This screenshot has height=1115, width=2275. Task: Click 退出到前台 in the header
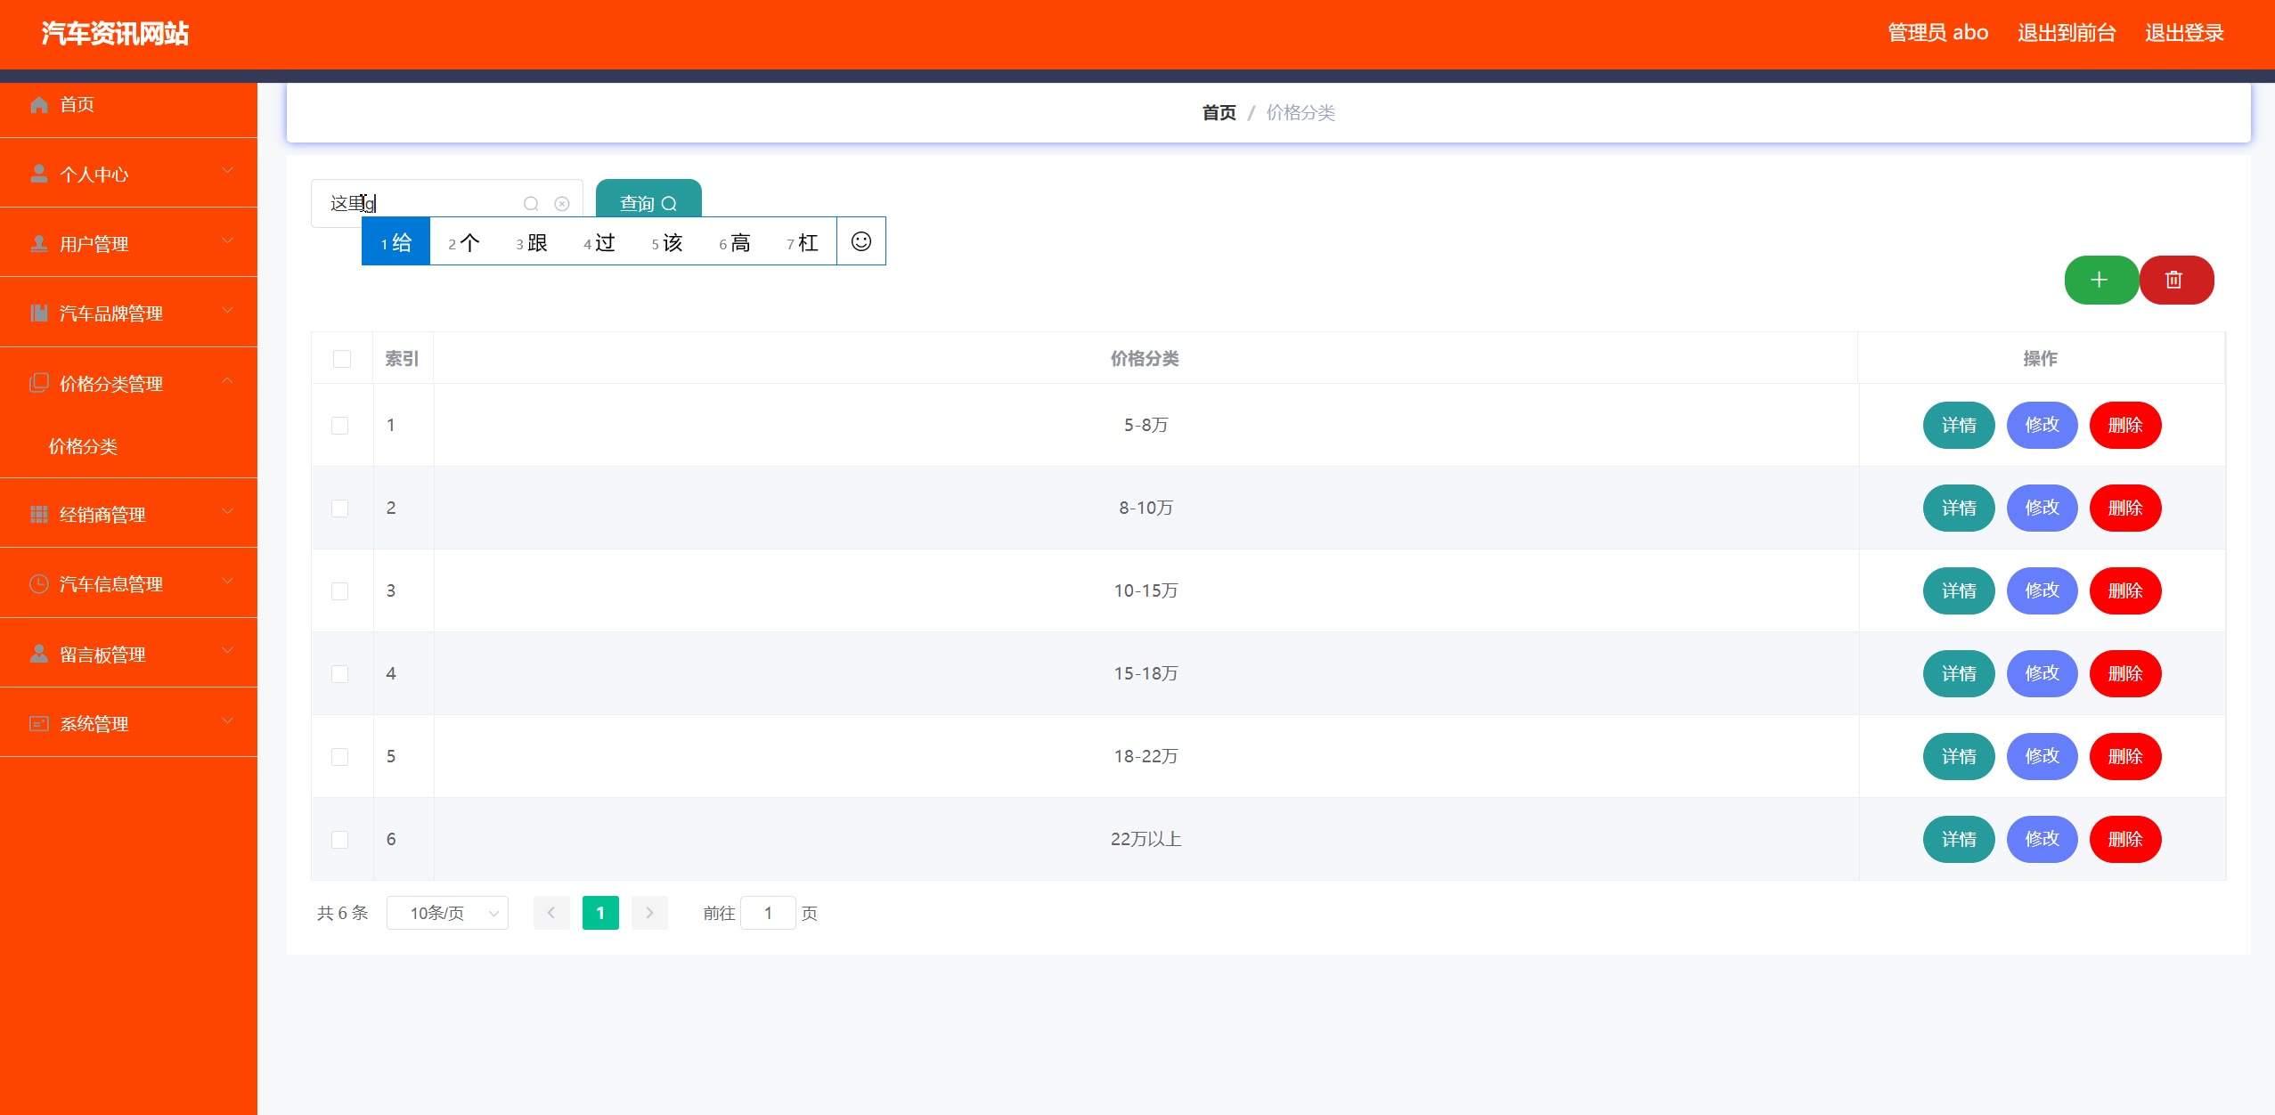pos(2067,33)
